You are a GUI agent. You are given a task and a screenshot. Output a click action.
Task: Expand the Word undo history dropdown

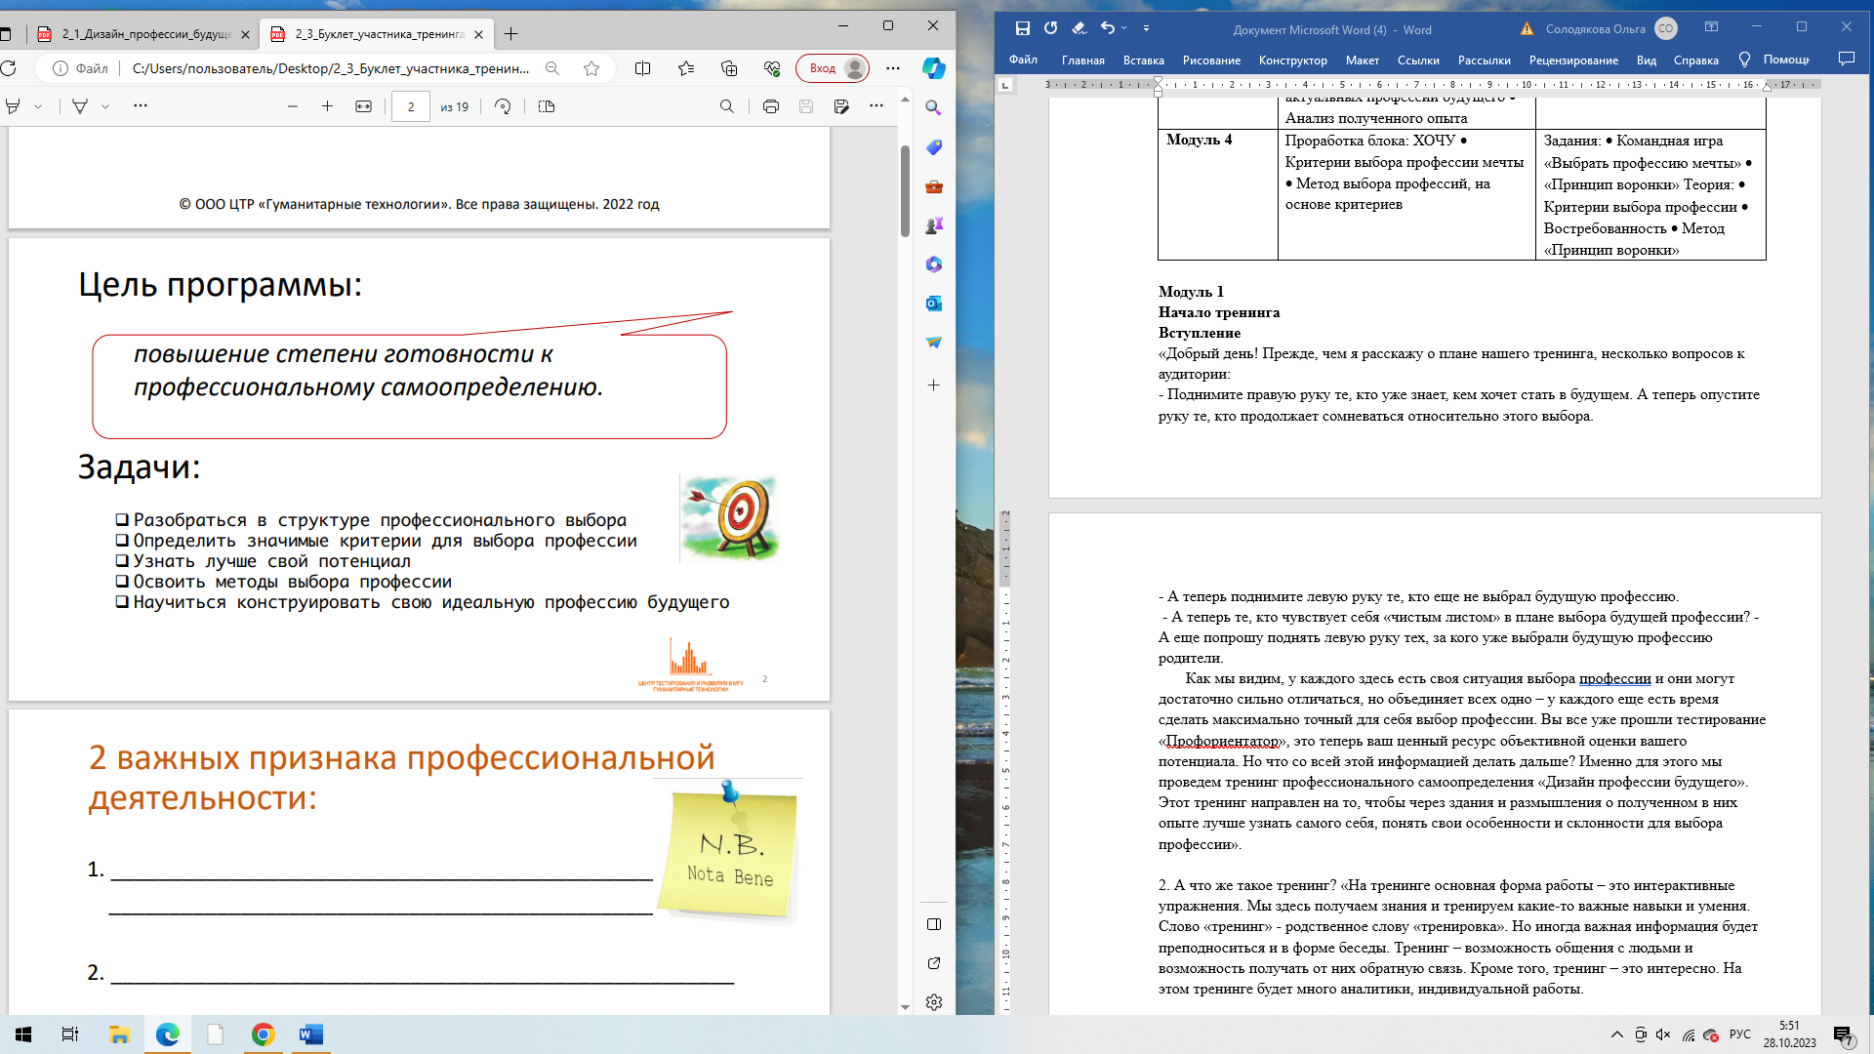coord(1124,28)
